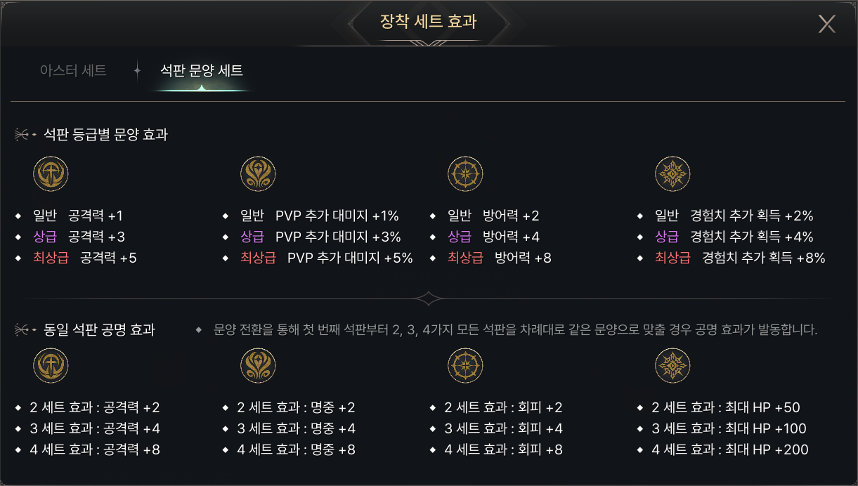Image resolution: width=858 pixels, height=486 pixels.
Task: Close the 장착 세트 효과 window
Action: point(826,24)
